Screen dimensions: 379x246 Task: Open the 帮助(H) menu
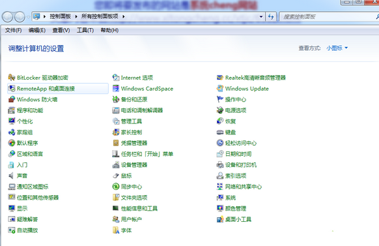pos(109,30)
